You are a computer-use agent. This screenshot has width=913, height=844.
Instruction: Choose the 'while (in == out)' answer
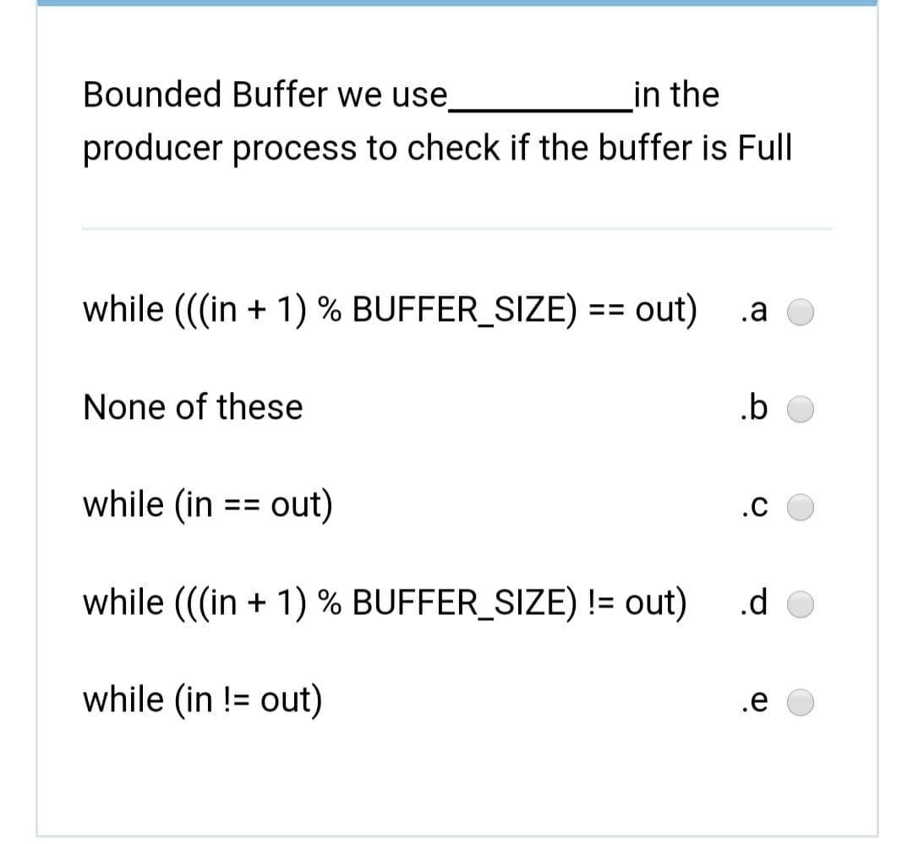(x=800, y=506)
